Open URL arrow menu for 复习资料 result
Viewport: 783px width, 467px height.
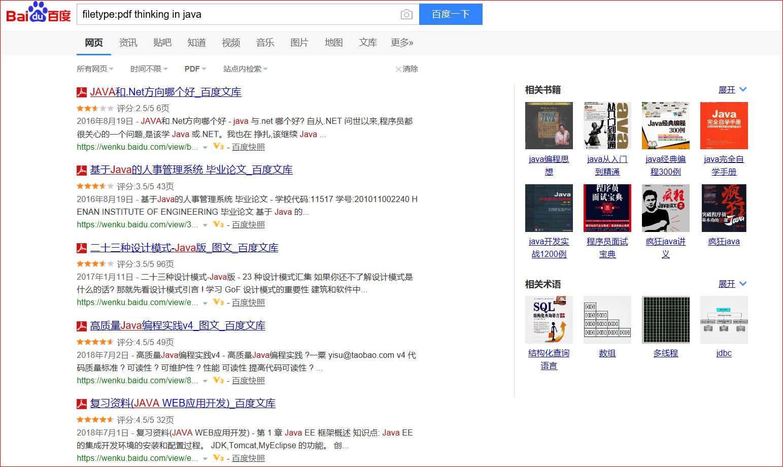(x=205, y=459)
